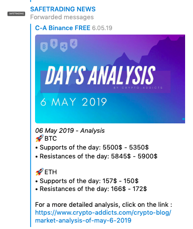The image size is (193, 229).
Task: Click the Forwarded messages label
Action: 62,17
